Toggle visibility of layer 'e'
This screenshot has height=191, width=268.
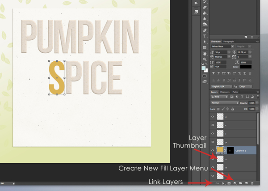(x=213, y=116)
